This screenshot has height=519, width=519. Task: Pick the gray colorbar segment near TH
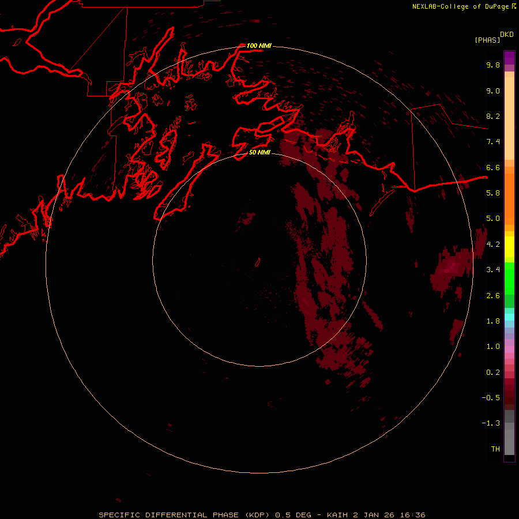pos(509,442)
